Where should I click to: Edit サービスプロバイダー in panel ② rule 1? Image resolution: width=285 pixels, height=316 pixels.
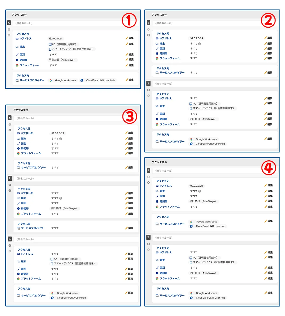point(268,73)
